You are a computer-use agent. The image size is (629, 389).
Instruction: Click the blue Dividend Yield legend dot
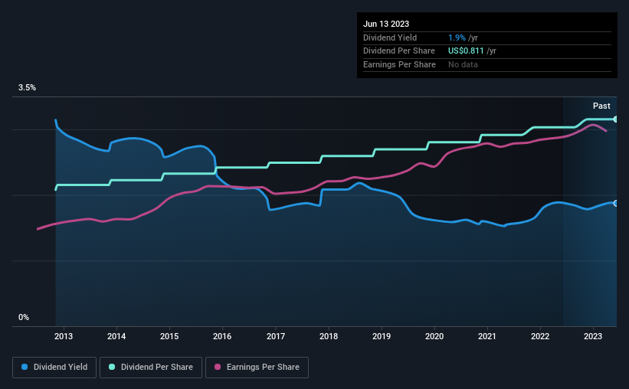25,367
